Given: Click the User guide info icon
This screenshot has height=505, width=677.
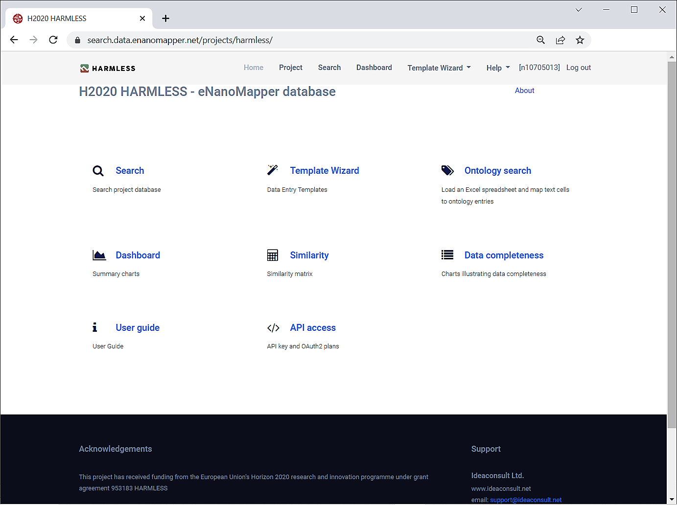Looking at the screenshot, I should pyautogui.click(x=95, y=327).
